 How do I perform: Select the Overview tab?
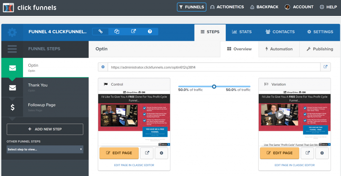(239, 49)
